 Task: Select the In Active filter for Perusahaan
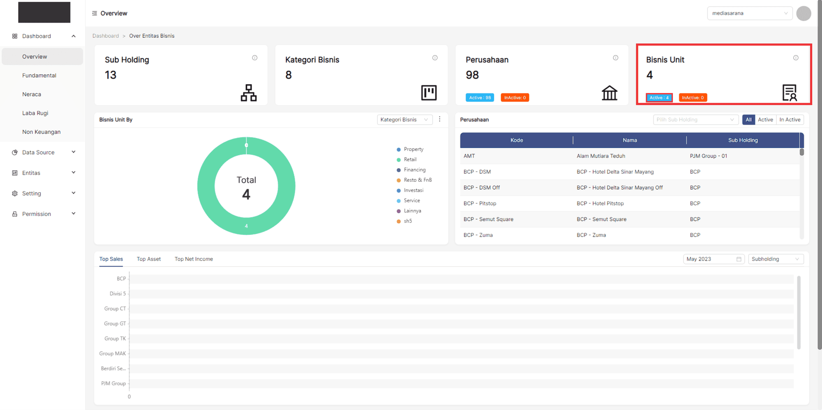tap(790, 120)
